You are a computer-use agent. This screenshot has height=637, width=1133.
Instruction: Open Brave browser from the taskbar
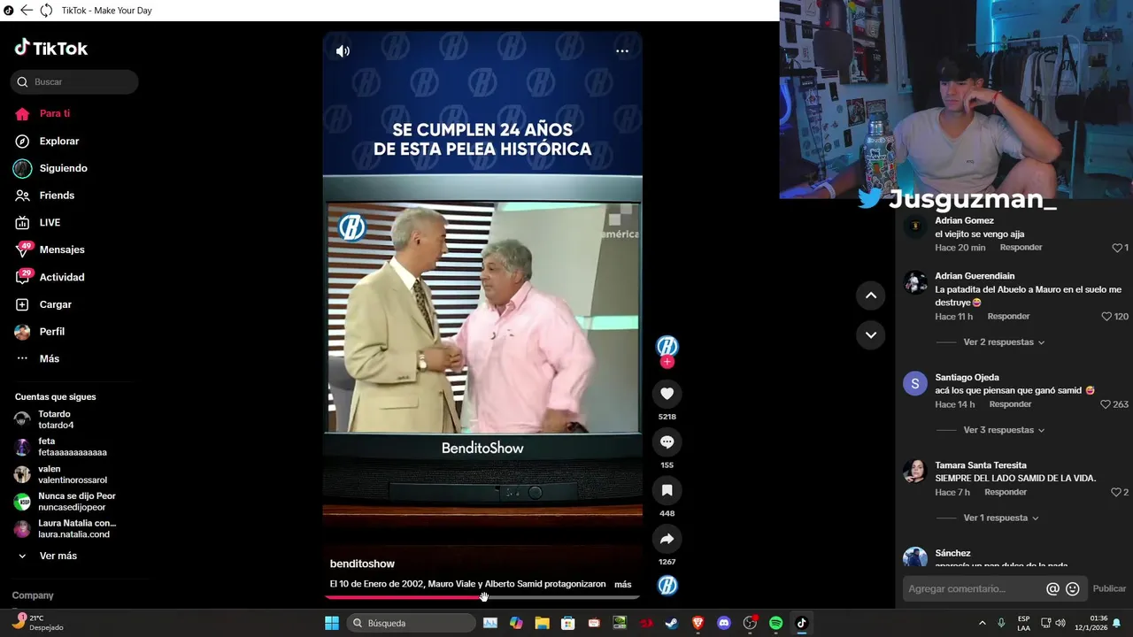pyautogui.click(x=698, y=623)
